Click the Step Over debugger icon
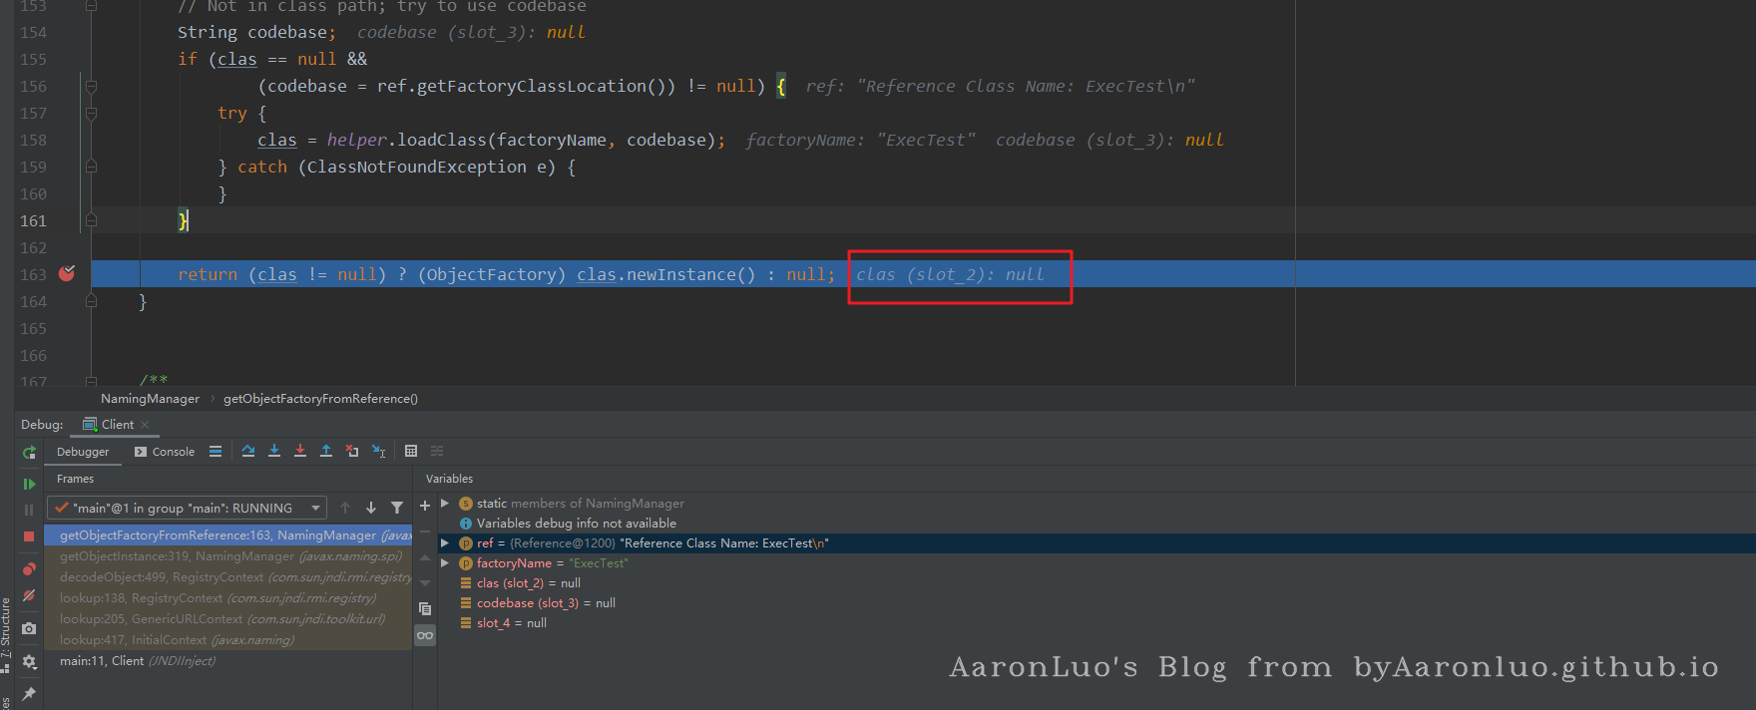This screenshot has width=1756, height=710. [248, 452]
